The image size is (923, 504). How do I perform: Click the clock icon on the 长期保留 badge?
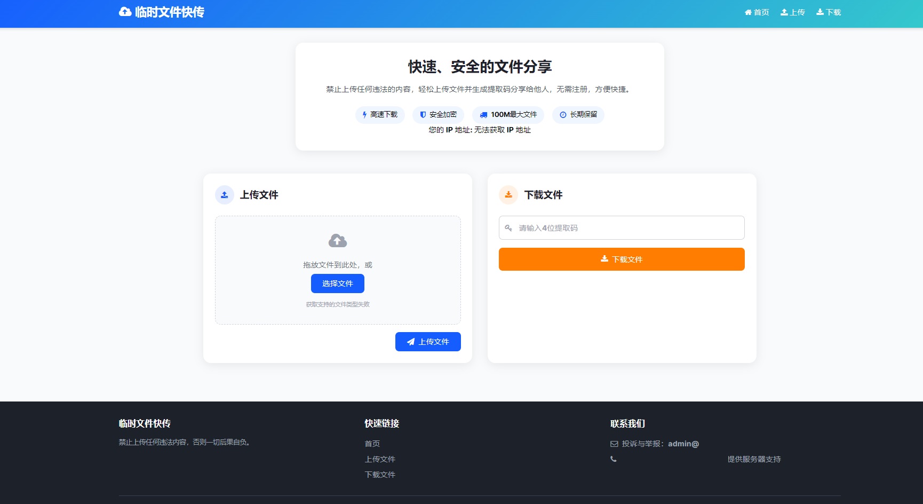pos(562,114)
